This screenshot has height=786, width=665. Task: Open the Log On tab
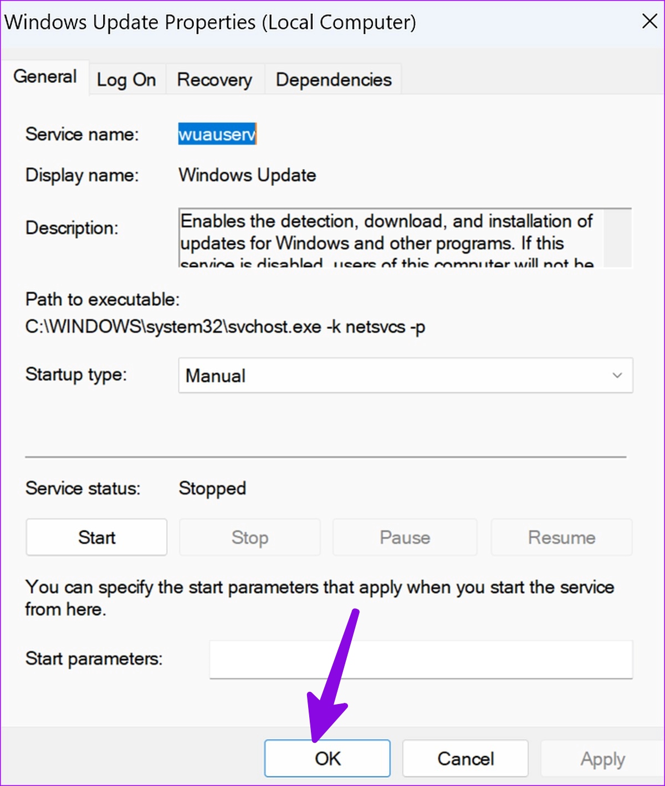pos(126,80)
